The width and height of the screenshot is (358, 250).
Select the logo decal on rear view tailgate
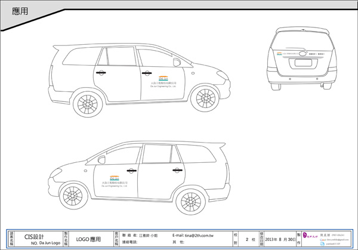[x=280, y=54]
